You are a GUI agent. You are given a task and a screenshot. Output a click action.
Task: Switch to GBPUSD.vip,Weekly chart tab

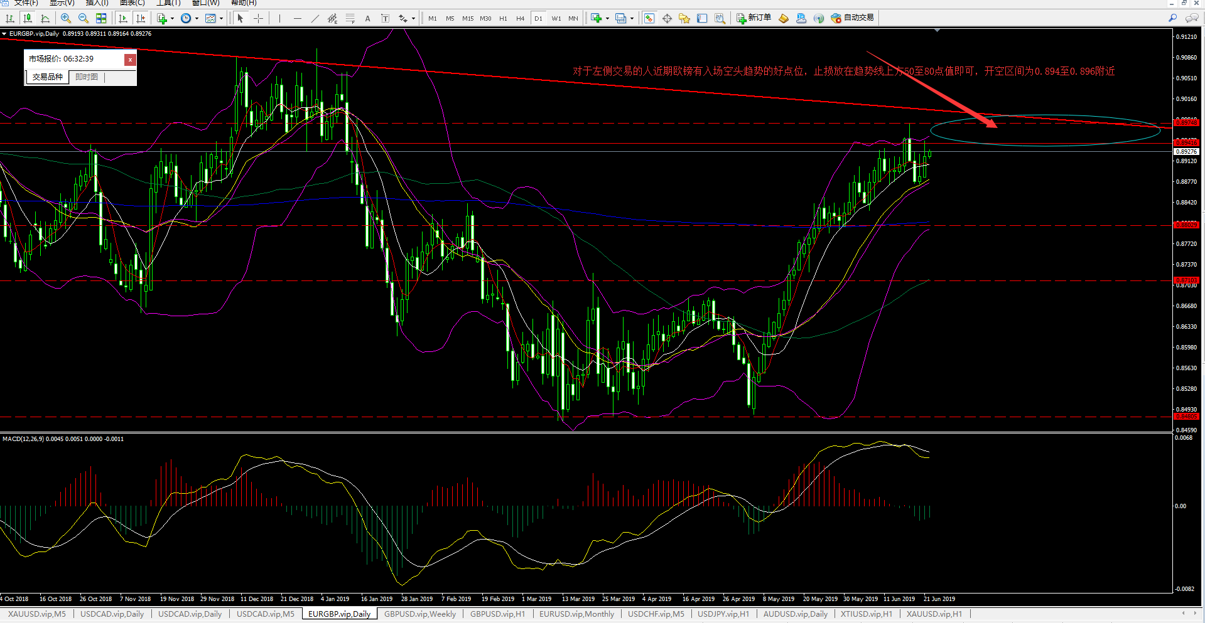(x=420, y=614)
